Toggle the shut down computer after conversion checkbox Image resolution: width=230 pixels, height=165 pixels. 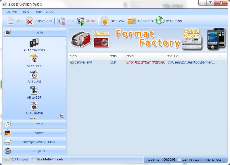179,160
